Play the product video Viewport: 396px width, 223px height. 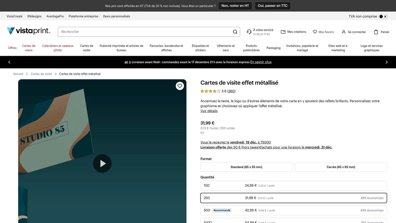point(102,163)
